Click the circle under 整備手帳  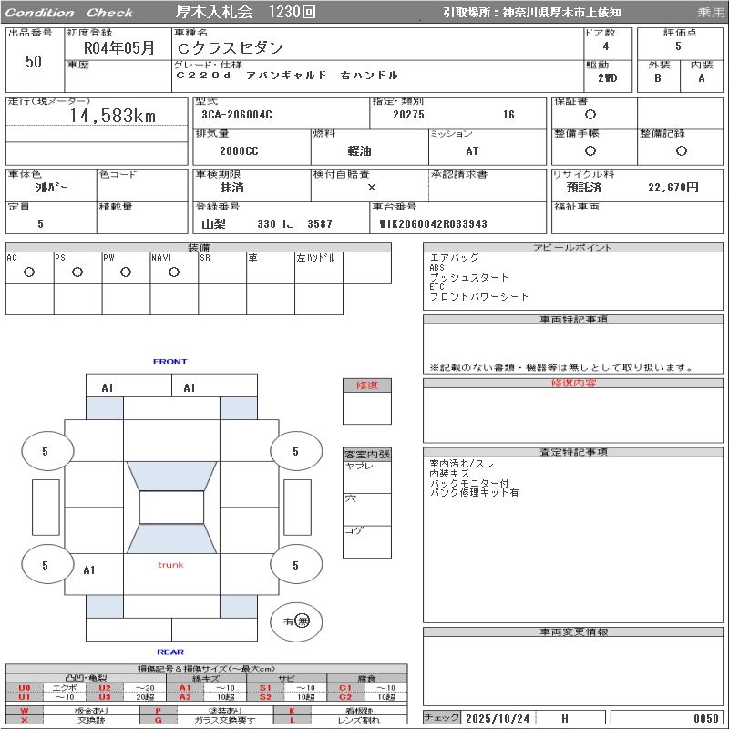tap(590, 150)
